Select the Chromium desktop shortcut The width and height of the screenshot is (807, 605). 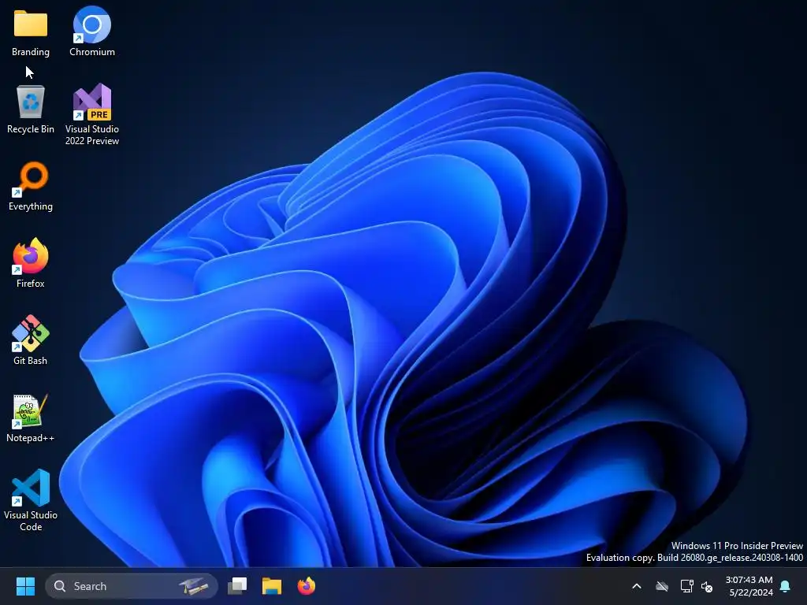pos(92,32)
